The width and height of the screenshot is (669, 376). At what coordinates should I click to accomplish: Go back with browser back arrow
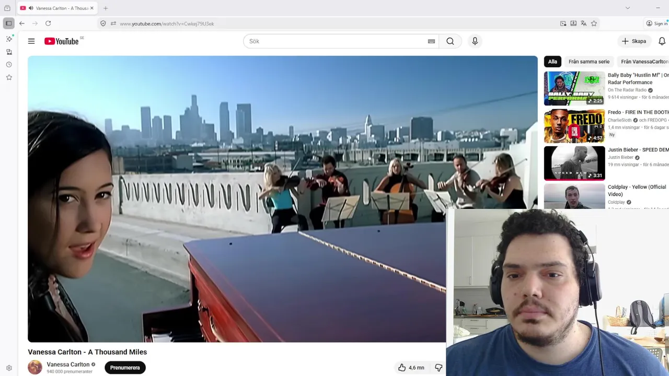22,23
